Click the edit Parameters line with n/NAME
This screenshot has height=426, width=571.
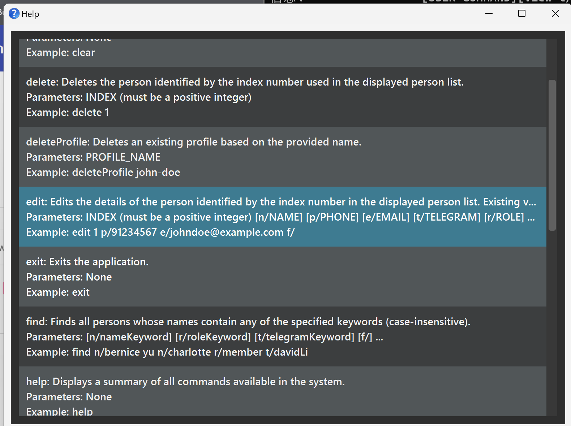point(280,217)
